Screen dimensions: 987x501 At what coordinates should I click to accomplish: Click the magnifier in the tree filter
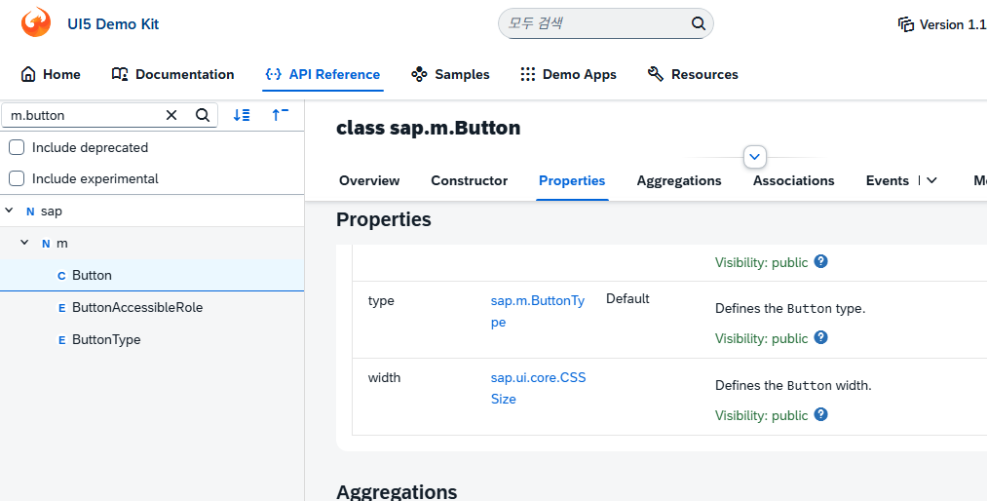pyautogui.click(x=202, y=115)
